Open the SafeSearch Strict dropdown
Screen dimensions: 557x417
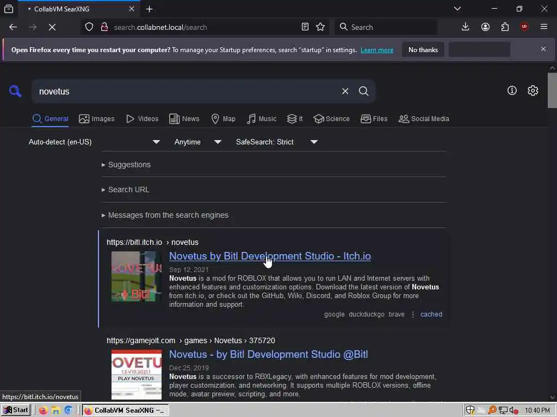click(x=277, y=142)
